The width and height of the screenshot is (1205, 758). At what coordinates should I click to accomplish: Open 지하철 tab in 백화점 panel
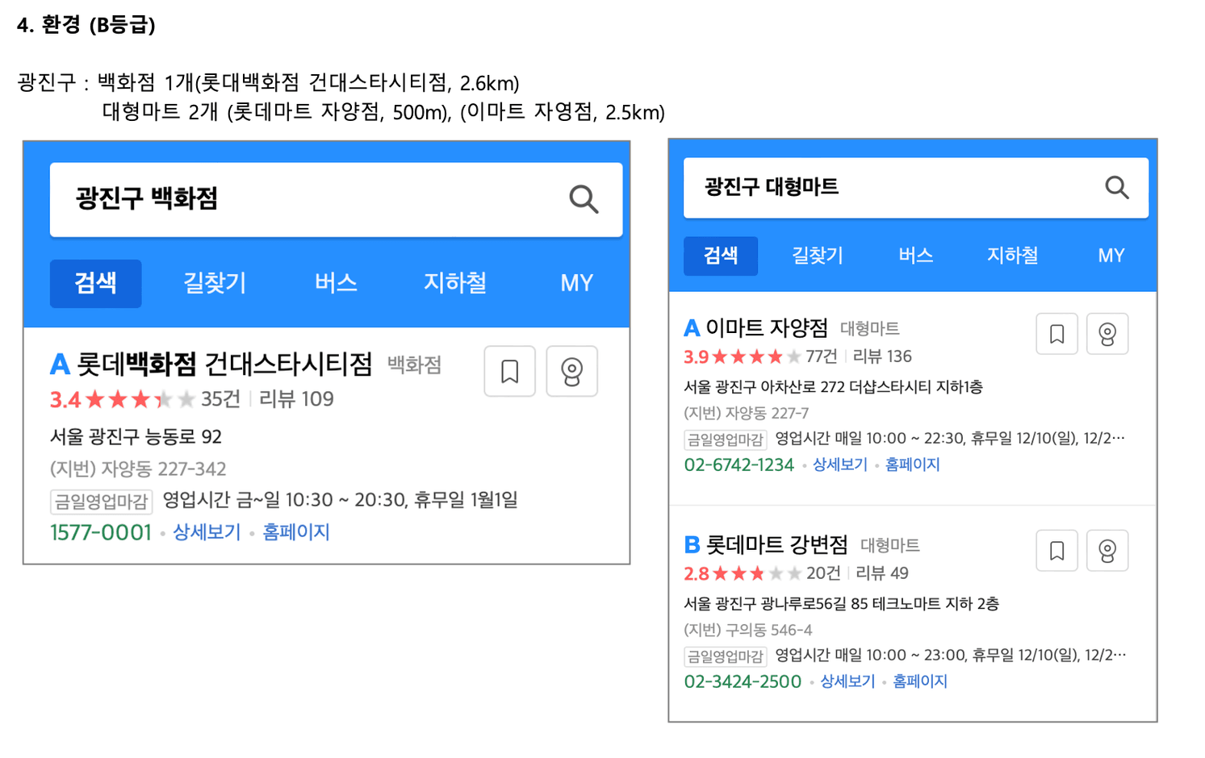(x=455, y=283)
